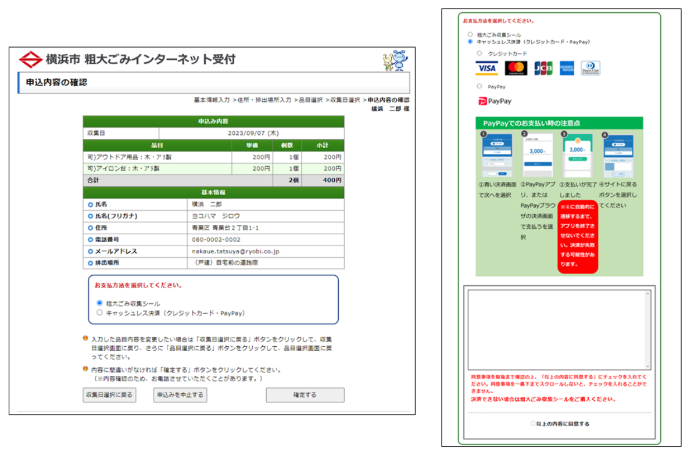
Task: Click 申込みを中止する button
Action: 180,395
